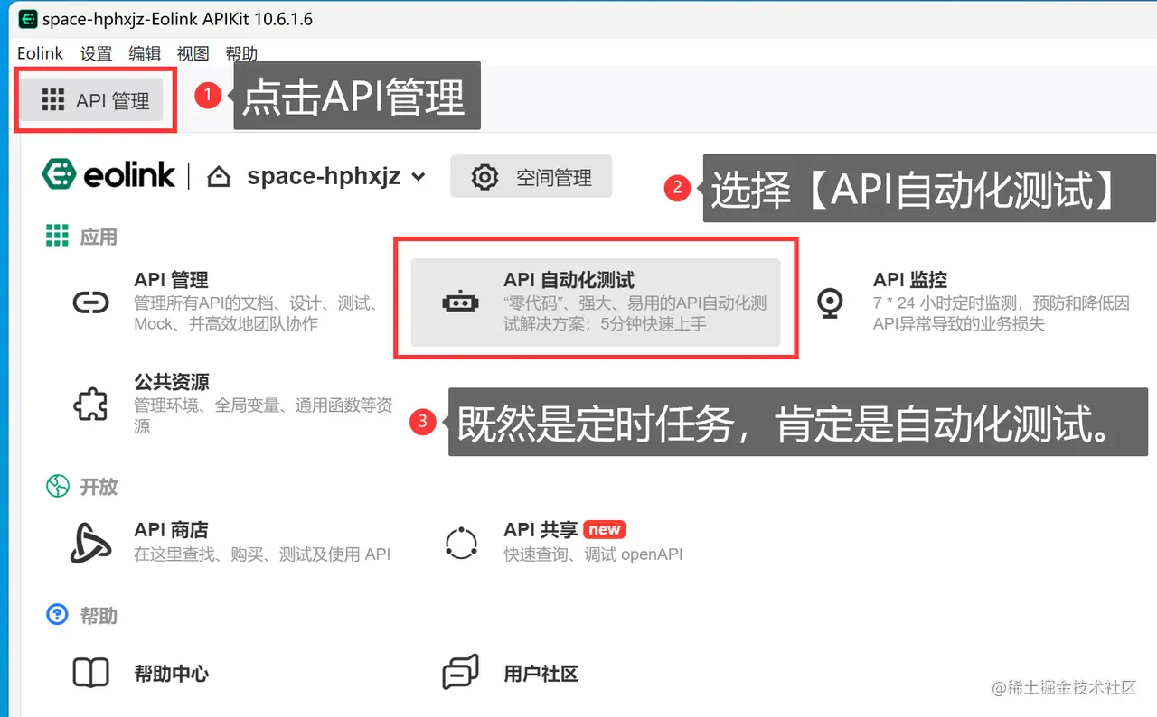Open the 设置 menu

click(96, 53)
